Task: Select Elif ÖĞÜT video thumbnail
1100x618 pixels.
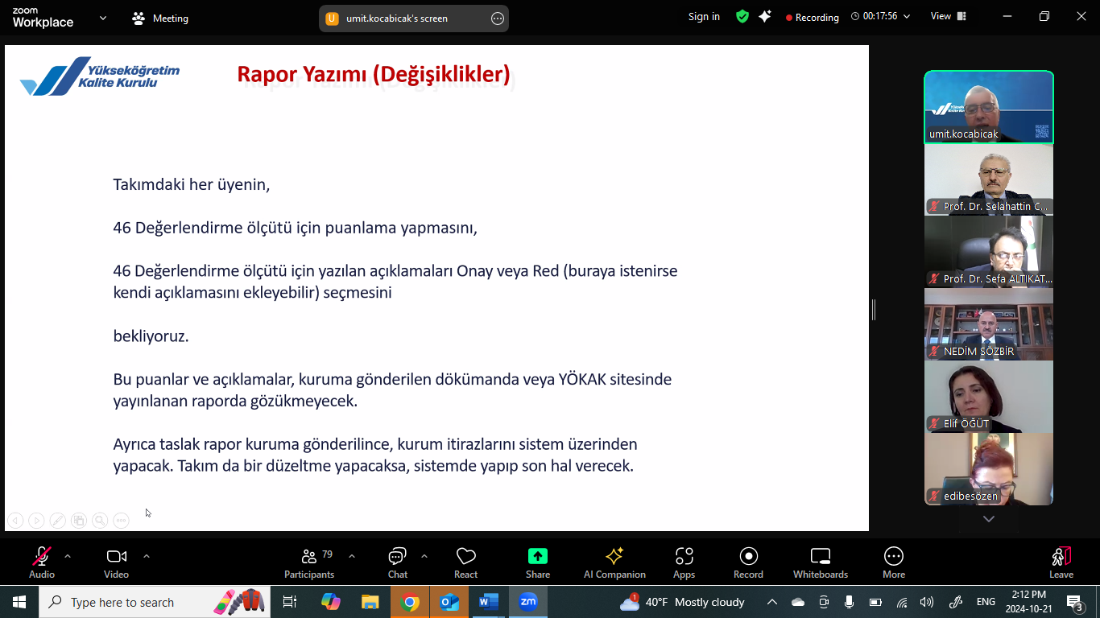Action: [x=989, y=397]
